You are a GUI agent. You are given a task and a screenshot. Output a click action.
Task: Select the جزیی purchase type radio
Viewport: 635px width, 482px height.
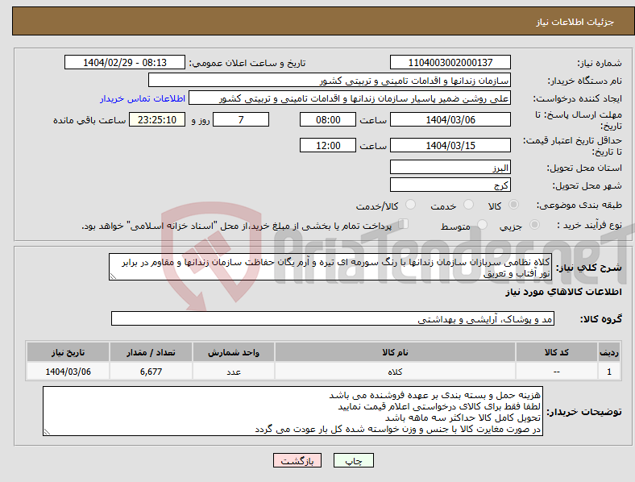[534, 224]
